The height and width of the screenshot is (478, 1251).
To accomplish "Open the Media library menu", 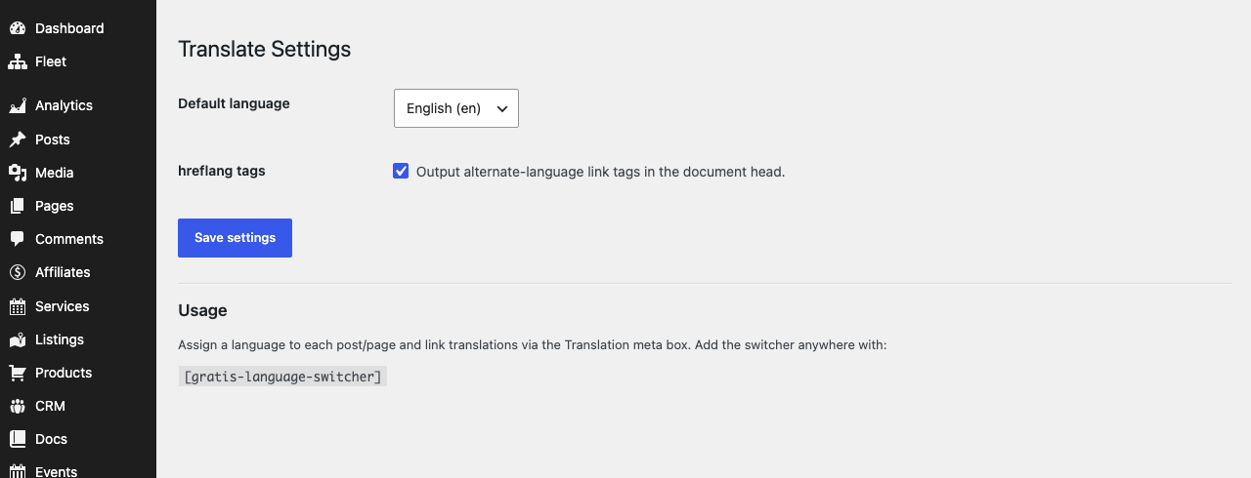I will click(78, 173).
